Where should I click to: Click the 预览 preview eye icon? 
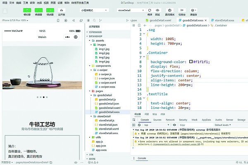coord(157,10)
